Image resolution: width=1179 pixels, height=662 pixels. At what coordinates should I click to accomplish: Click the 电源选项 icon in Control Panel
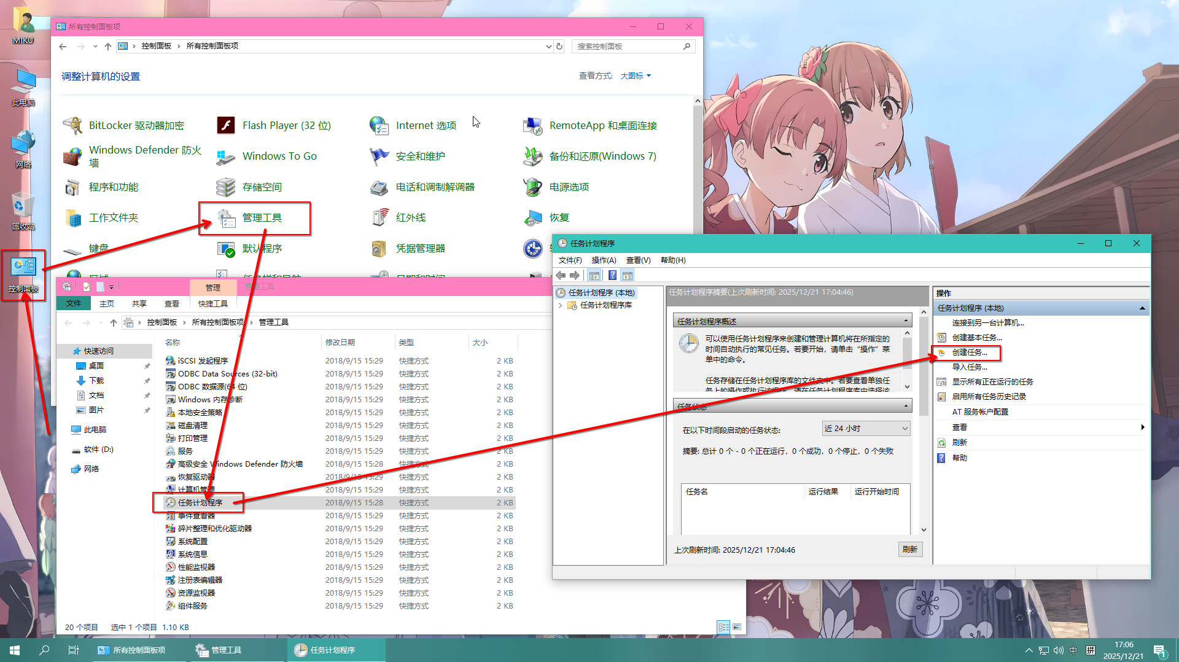pyautogui.click(x=532, y=187)
